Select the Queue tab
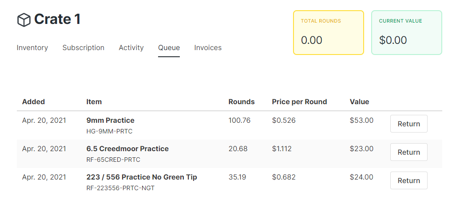Image resolution: width=452 pixels, height=215 pixels. (x=169, y=47)
